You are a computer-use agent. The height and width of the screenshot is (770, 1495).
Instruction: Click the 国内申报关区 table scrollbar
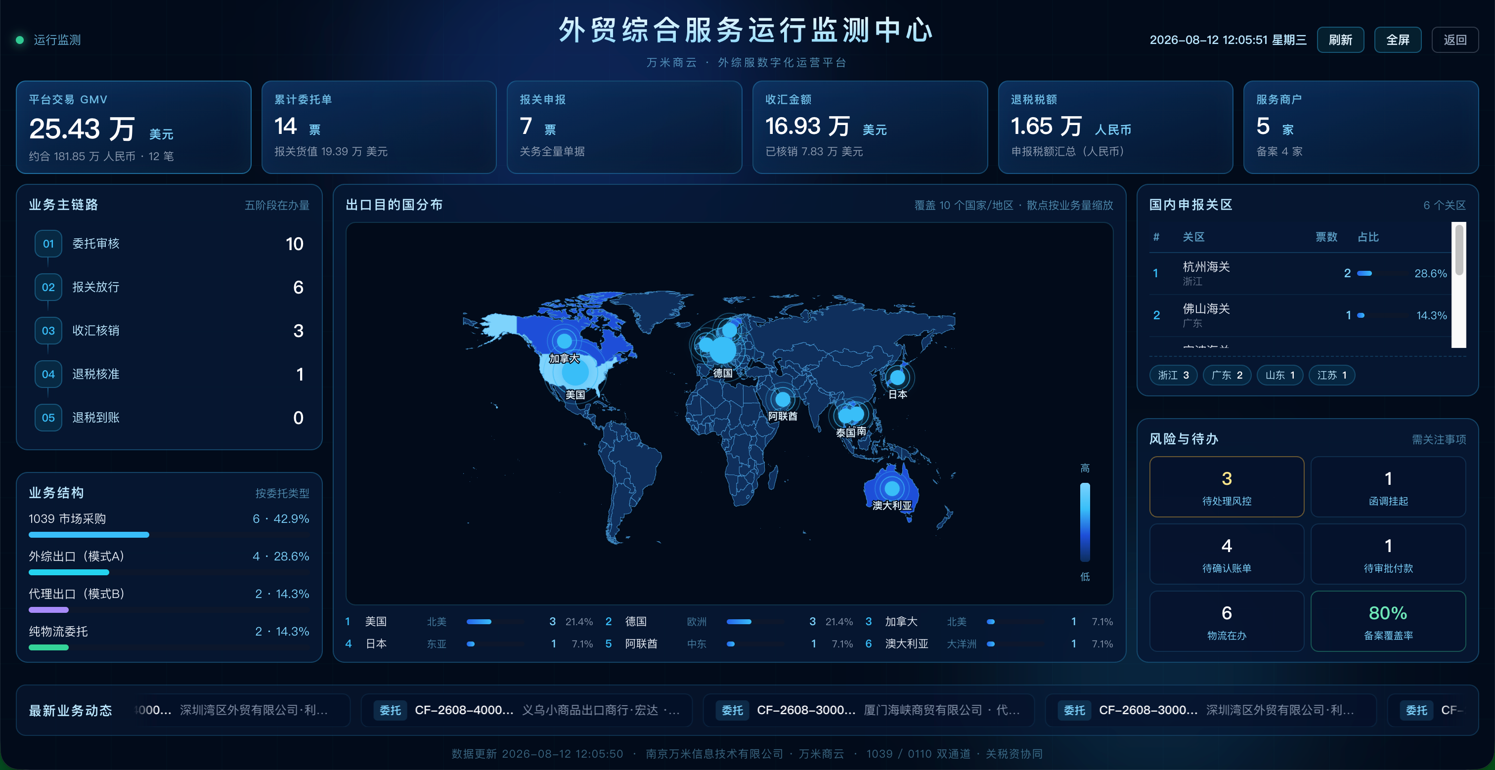[x=1459, y=250]
